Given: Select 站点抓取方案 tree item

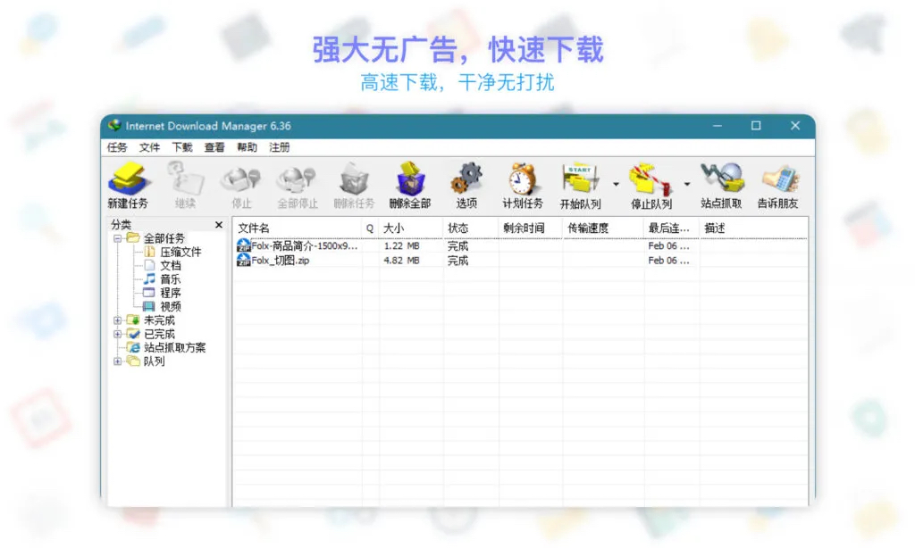Looking at the screenshot, I should pyautogui.click(x=174, y=347).
